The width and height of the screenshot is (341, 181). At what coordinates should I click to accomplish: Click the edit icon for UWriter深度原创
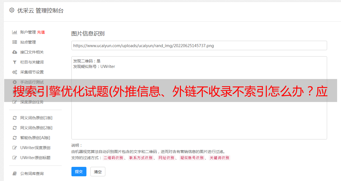pos(15,148)
